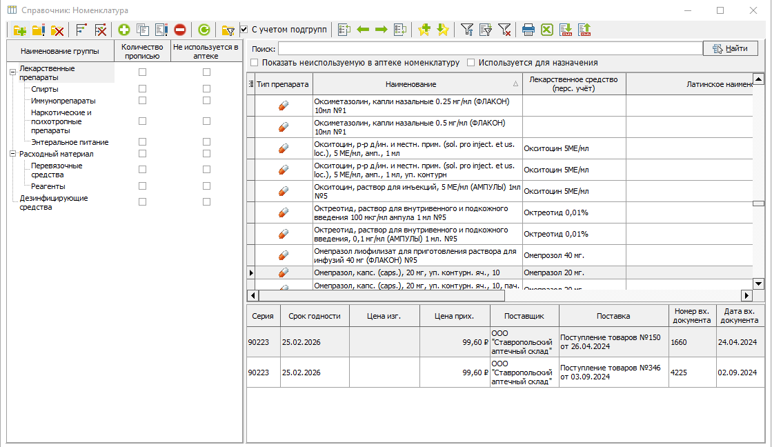Click scroll-up arrow of item list

coord(758,79)
